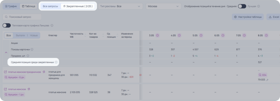Enable Тепловая карта трафика Ланцова switch
The image size is (280, 101).
click(7, 25)
